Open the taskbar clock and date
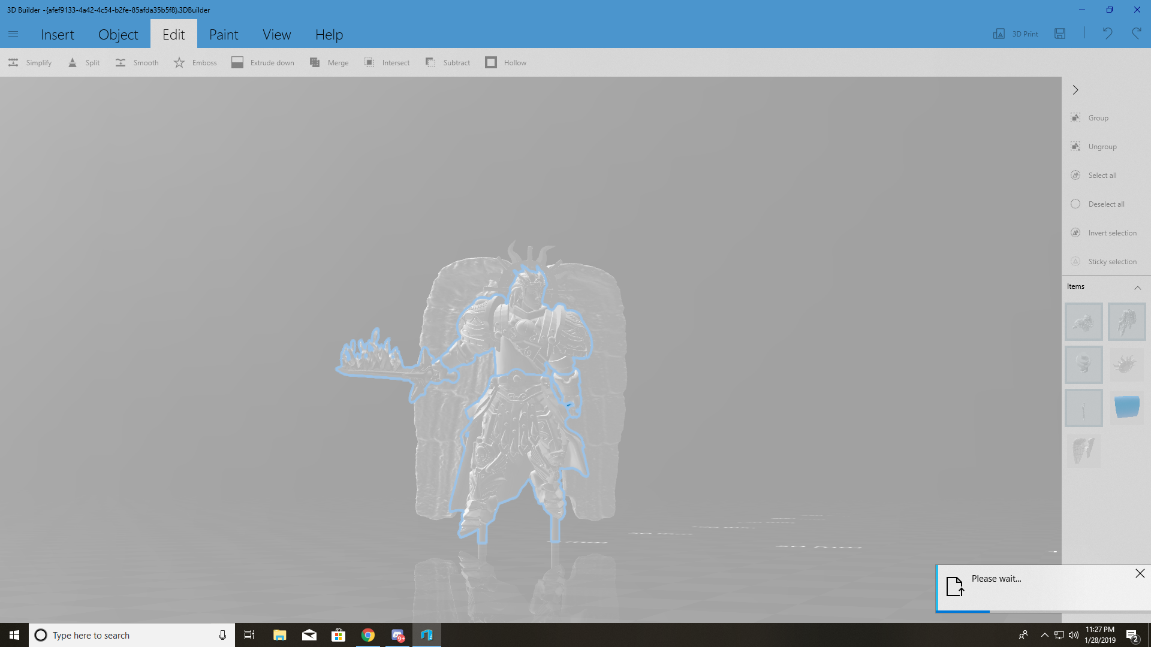Image resolution: width=1151 pixels, height=647 pixels. (x=1100, y=635)
